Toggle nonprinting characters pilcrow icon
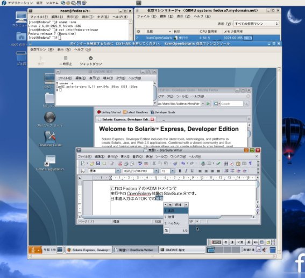 (x=250, y=163)
